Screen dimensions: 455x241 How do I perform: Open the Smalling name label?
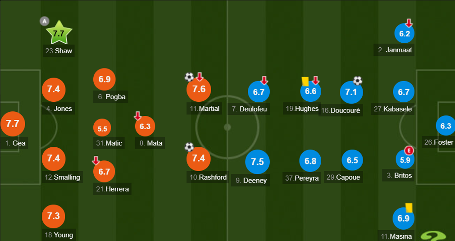(x=62, y=177)
